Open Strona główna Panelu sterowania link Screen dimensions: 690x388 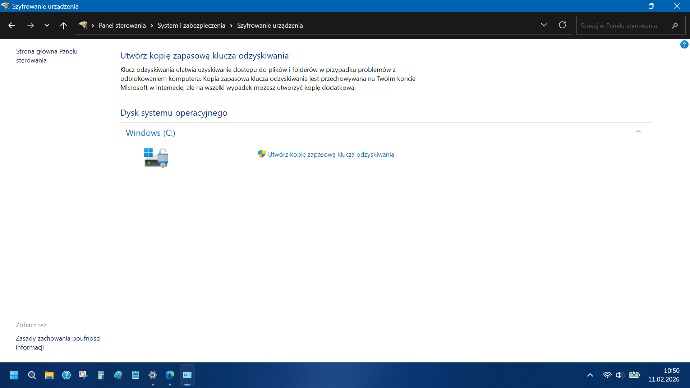click(47, 56)
